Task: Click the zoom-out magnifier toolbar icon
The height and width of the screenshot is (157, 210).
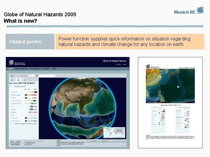Action: pos(109,141)
